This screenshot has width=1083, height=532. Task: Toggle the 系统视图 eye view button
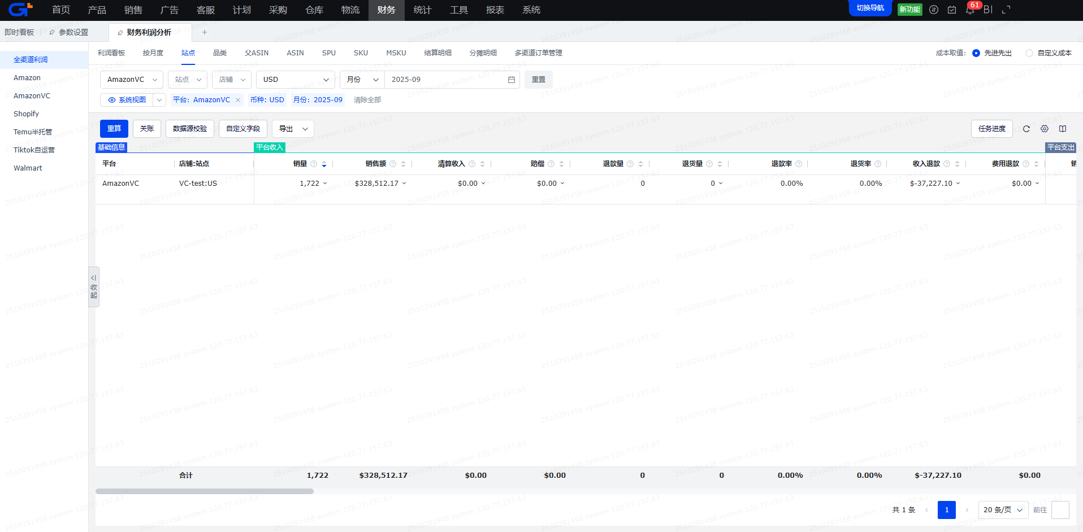pos(127,100)
